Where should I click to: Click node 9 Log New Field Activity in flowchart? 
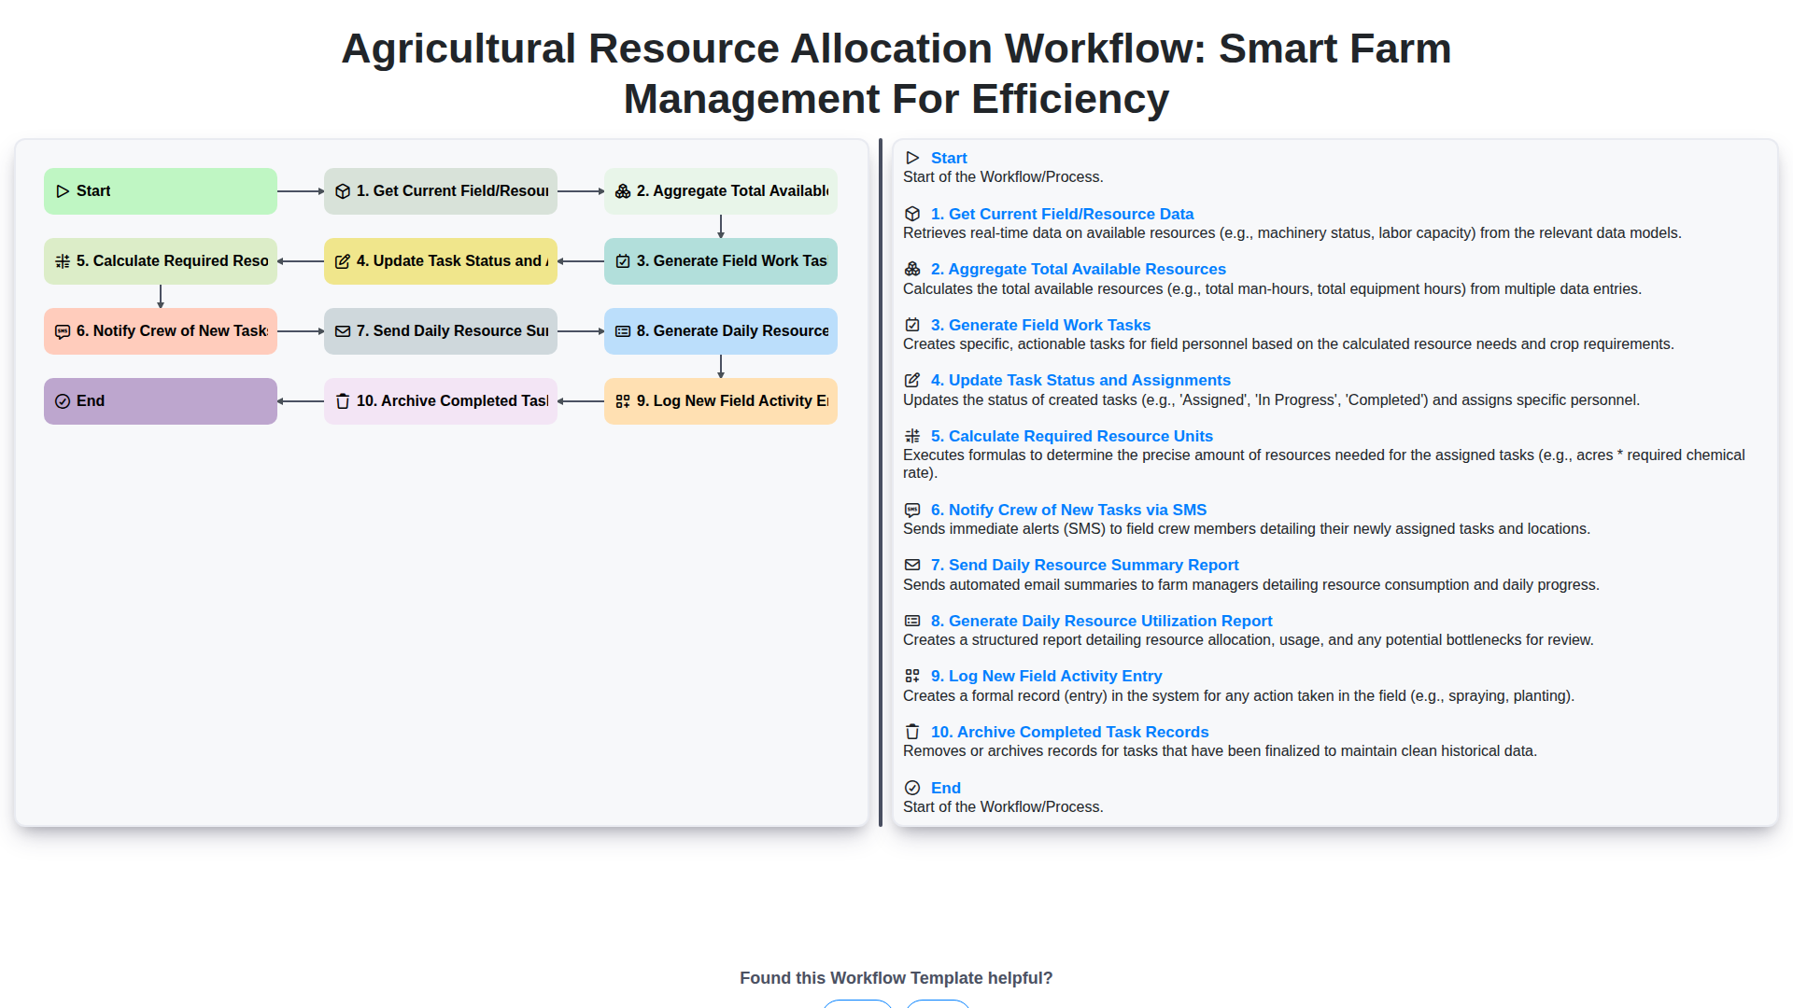click(x=721, y=401)
